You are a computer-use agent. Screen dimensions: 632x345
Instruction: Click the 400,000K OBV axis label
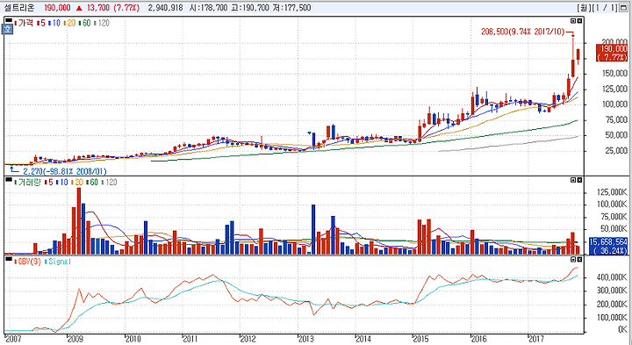click(613, 277)
